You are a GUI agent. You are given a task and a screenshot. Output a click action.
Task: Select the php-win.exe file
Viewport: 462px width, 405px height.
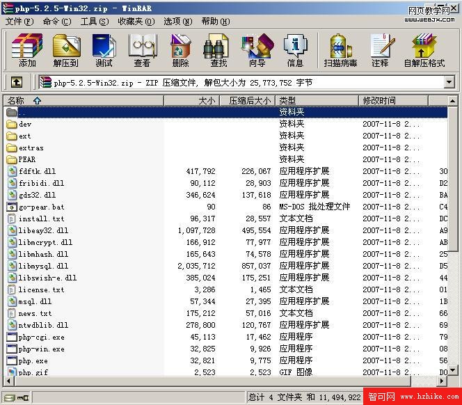click(x=41, y=349)
